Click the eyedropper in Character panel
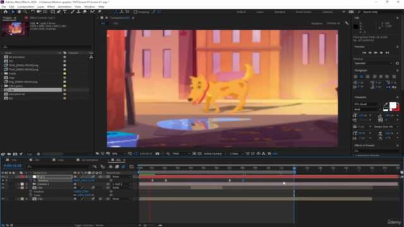Screen dimensions: 404x227 [x=386, y=104]
